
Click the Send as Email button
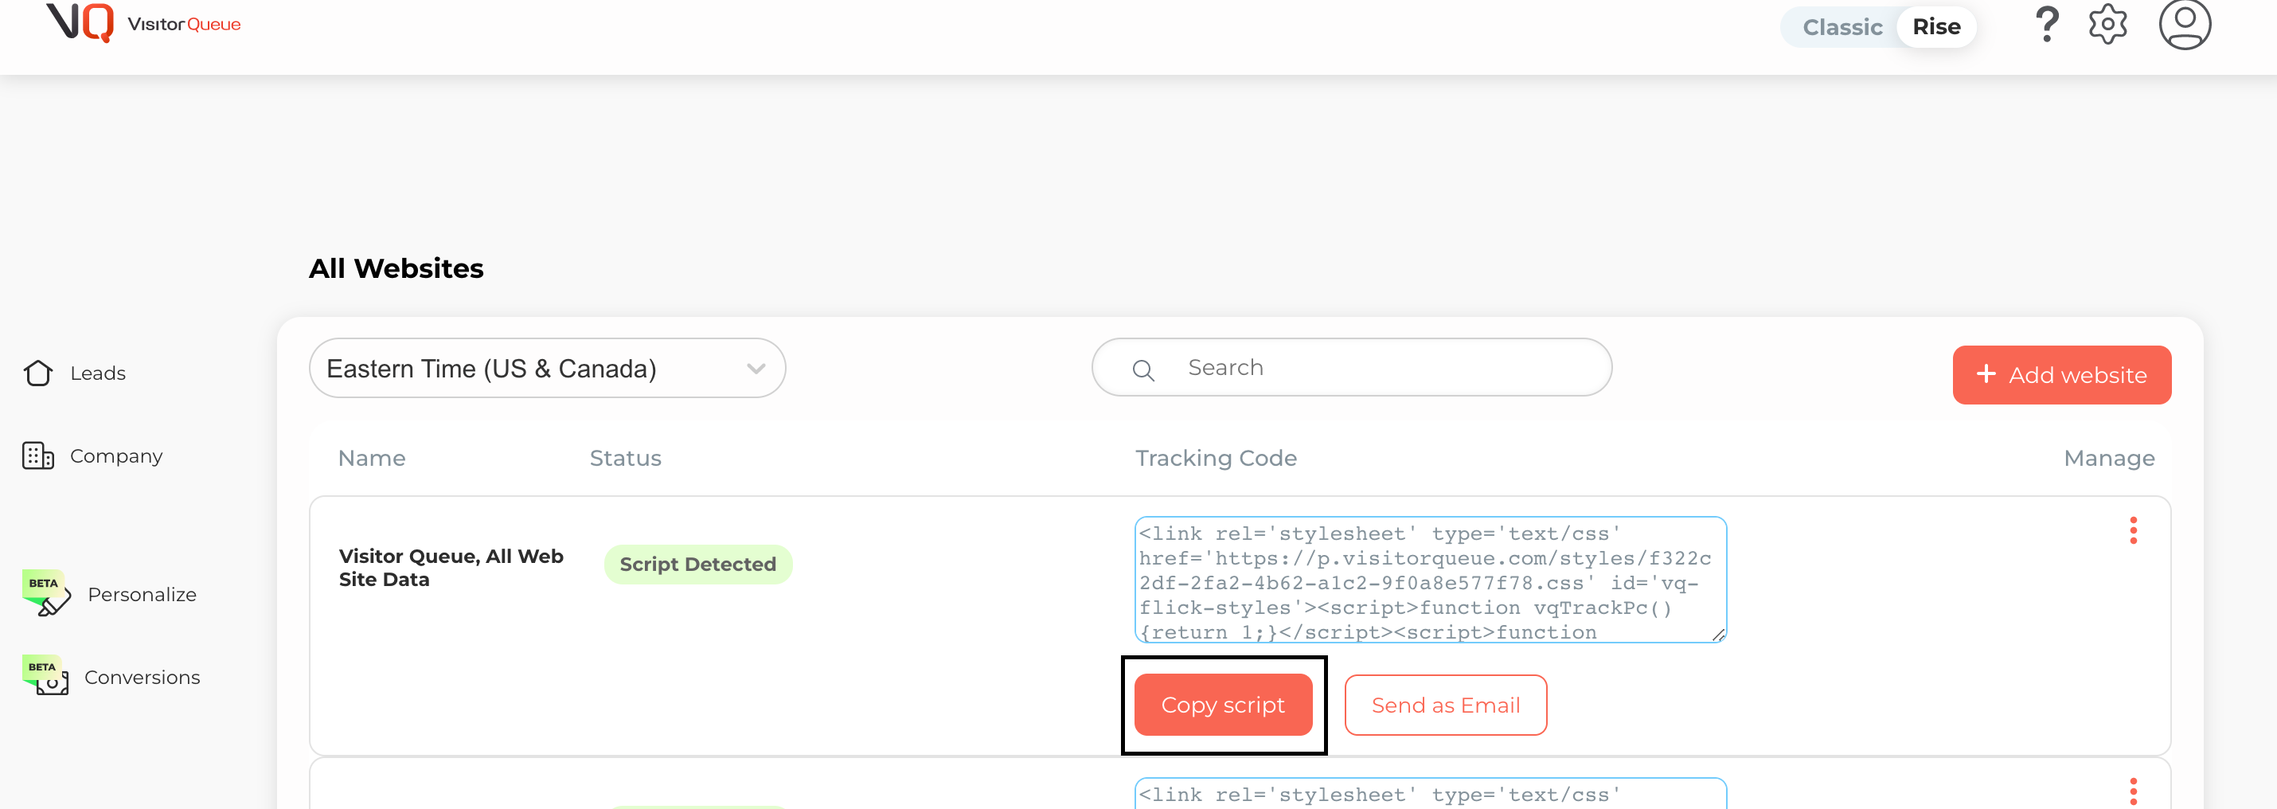(x=1445, y=705)
